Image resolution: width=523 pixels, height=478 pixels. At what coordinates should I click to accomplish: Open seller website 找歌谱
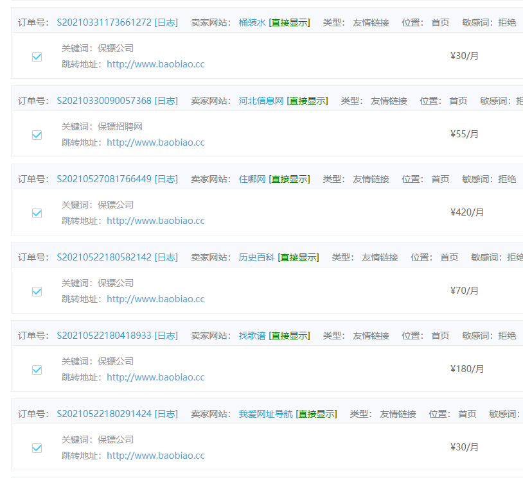[x=252, y=336]
